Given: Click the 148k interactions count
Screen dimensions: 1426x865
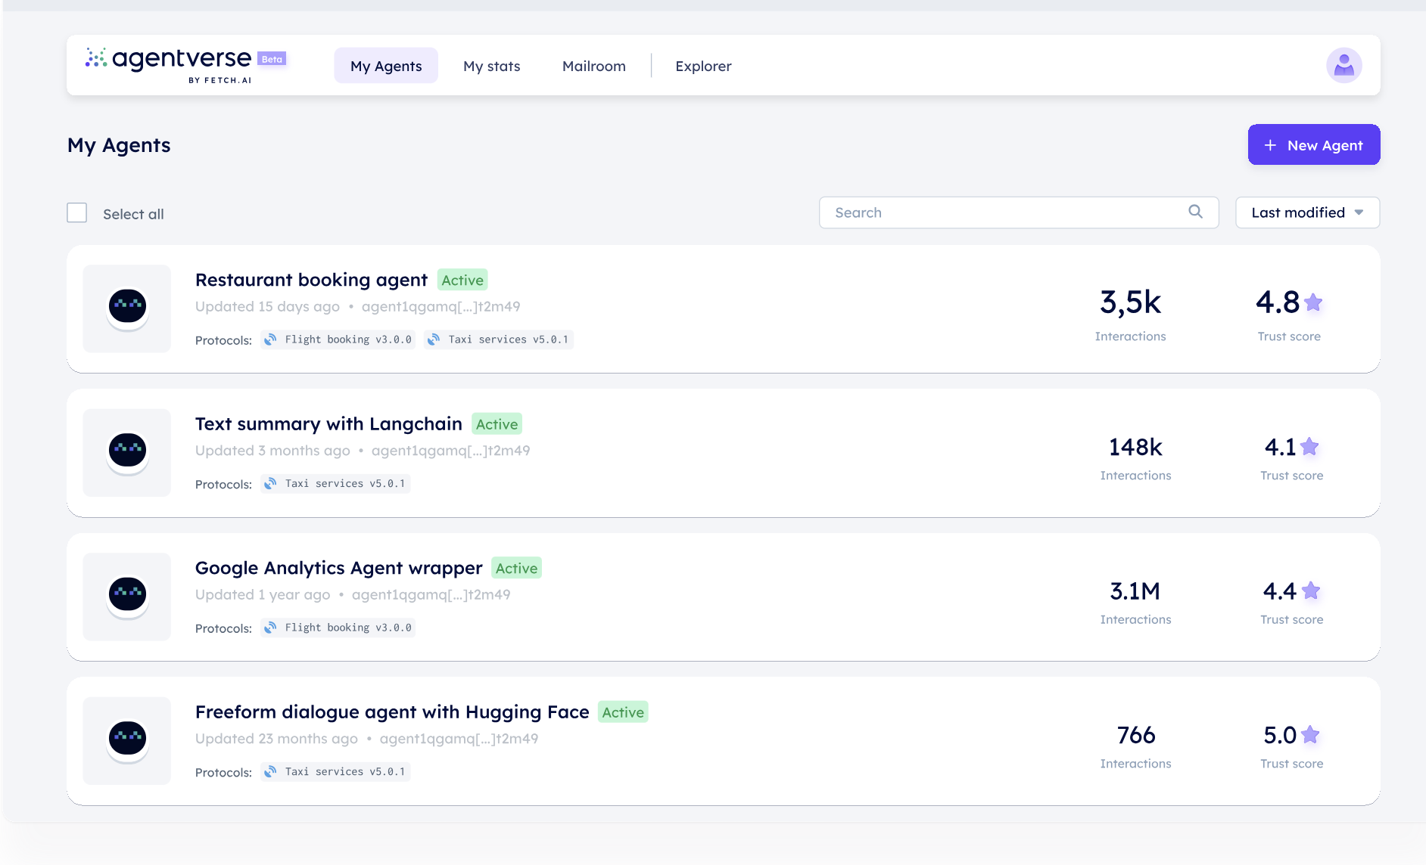Looking at the screenshot, I should pyautogui.click(x=1135, y=447).
